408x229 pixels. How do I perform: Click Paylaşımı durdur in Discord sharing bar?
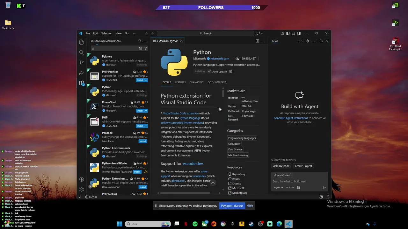click(232, 206)
